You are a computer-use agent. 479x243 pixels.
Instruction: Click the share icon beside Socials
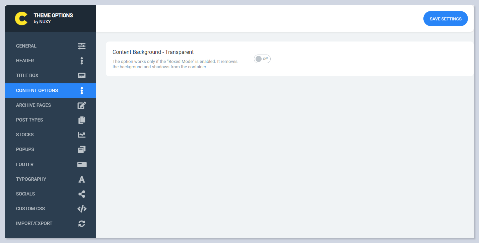pos(82,194)
